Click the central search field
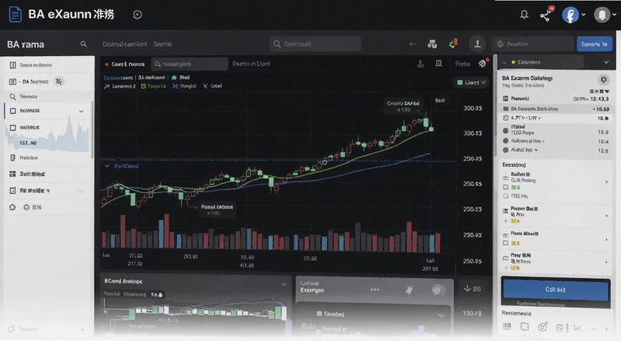Image resolution: width=621 pixels, height=341 pixels. tap(315, 44)
